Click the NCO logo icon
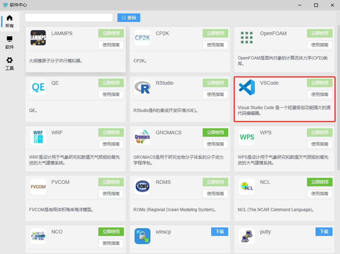The height and width of the screenshot is (254, 340). [x=38, y=236]
